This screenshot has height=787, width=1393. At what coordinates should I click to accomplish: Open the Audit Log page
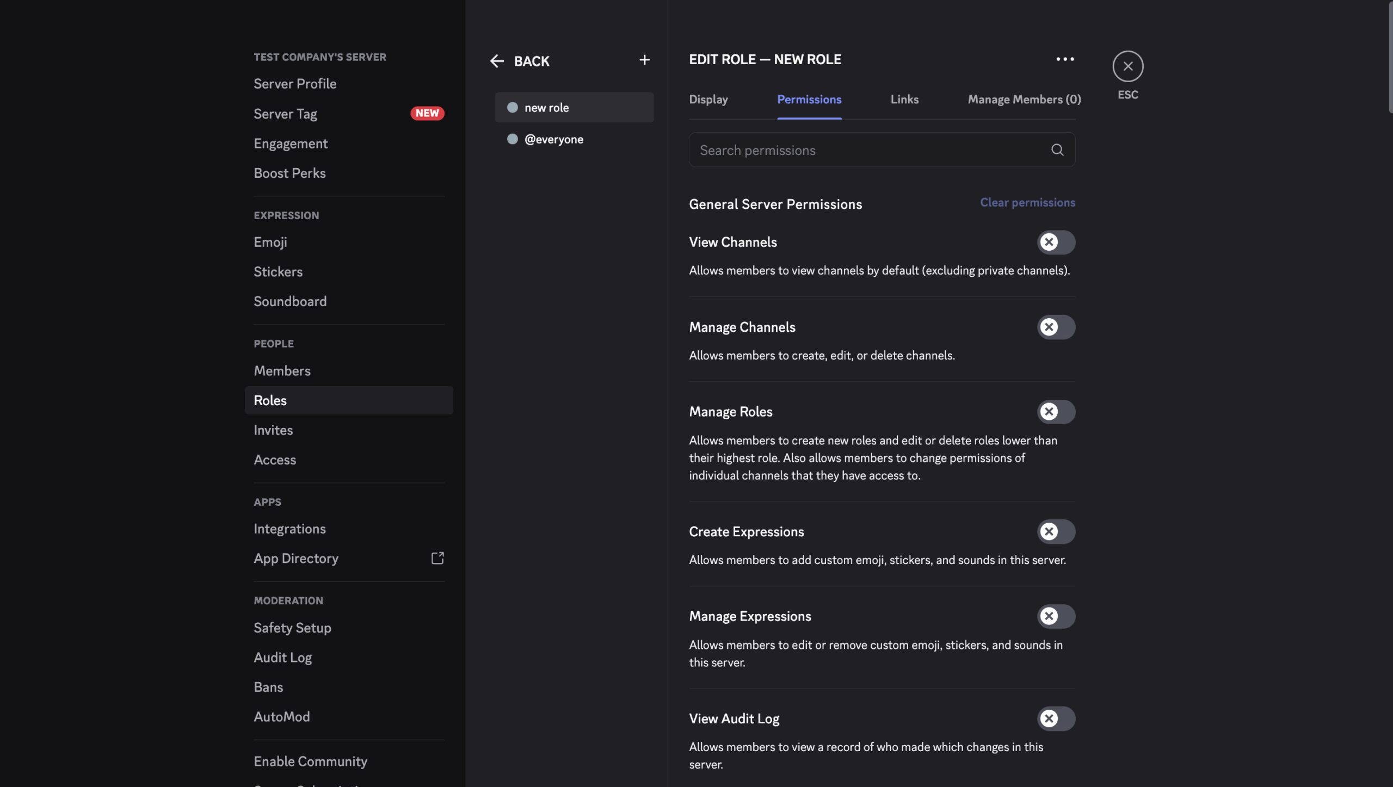(349, 657)
